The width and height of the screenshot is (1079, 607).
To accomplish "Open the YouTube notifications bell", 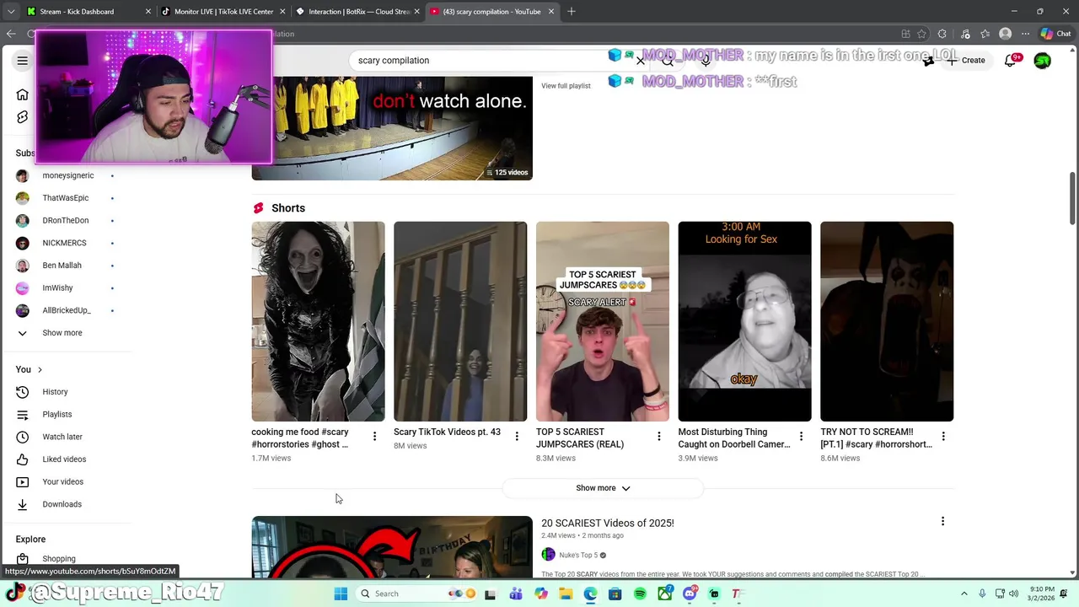I will pyautogui.click(x=1011, y=61).
